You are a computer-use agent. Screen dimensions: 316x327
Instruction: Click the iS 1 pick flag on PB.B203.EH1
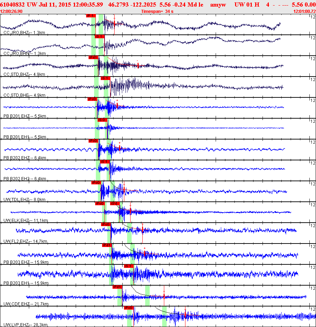pyautogui.click(x=128, y=266)
